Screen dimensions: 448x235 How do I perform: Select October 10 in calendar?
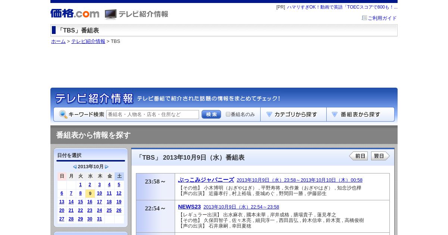(99, 193)
